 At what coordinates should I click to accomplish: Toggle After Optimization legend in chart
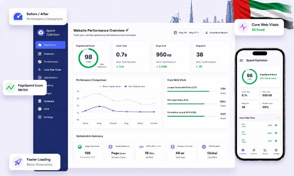click(135, 87)
